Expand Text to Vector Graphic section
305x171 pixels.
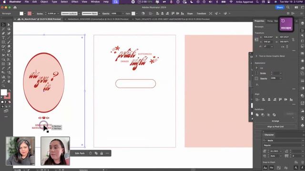[x=256, y=56]
